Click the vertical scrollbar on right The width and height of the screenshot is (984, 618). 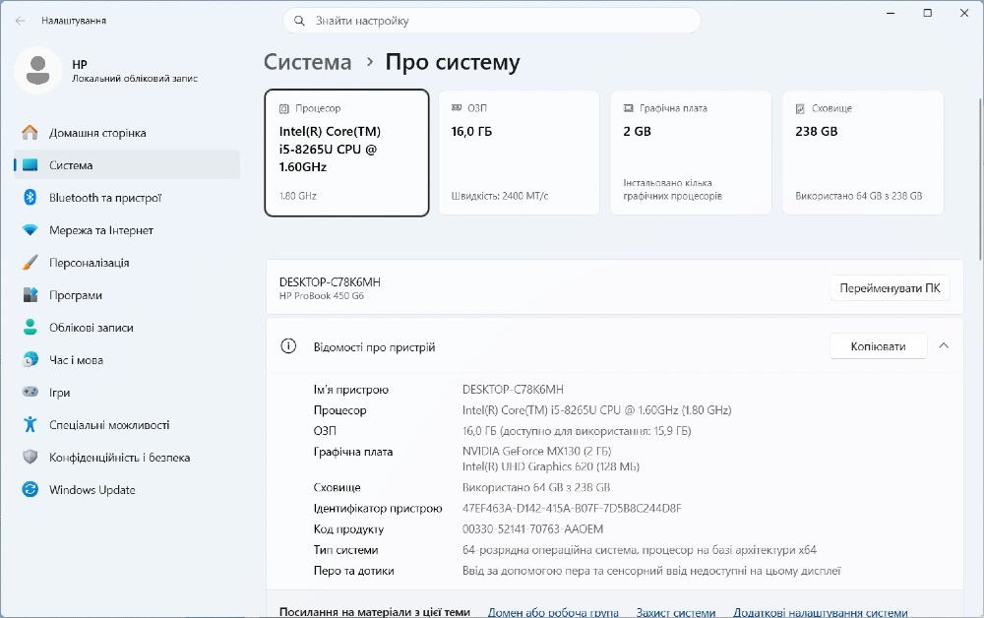tap(980, 179)
